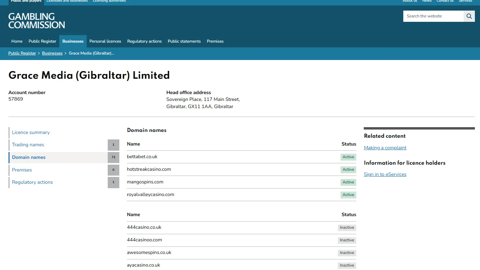Select the hotstreakcasino.com domain text

149,169
